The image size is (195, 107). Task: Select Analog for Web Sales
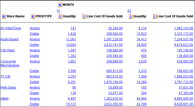click(35, 87)
